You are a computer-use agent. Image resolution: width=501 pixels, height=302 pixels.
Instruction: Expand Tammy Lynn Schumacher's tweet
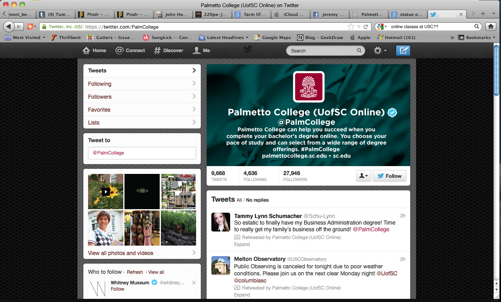pos(242,244)
